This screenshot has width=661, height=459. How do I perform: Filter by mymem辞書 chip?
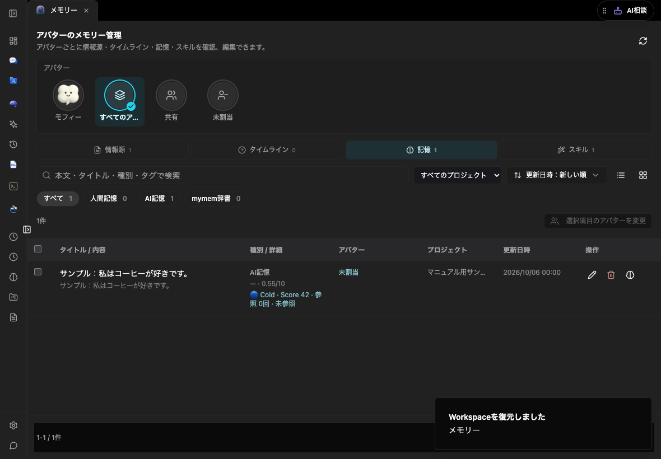pyautogui.click(x=216, y=198)
